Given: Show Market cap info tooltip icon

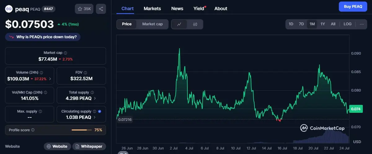Looking at the screenshot, I should (x=65, y=53).
